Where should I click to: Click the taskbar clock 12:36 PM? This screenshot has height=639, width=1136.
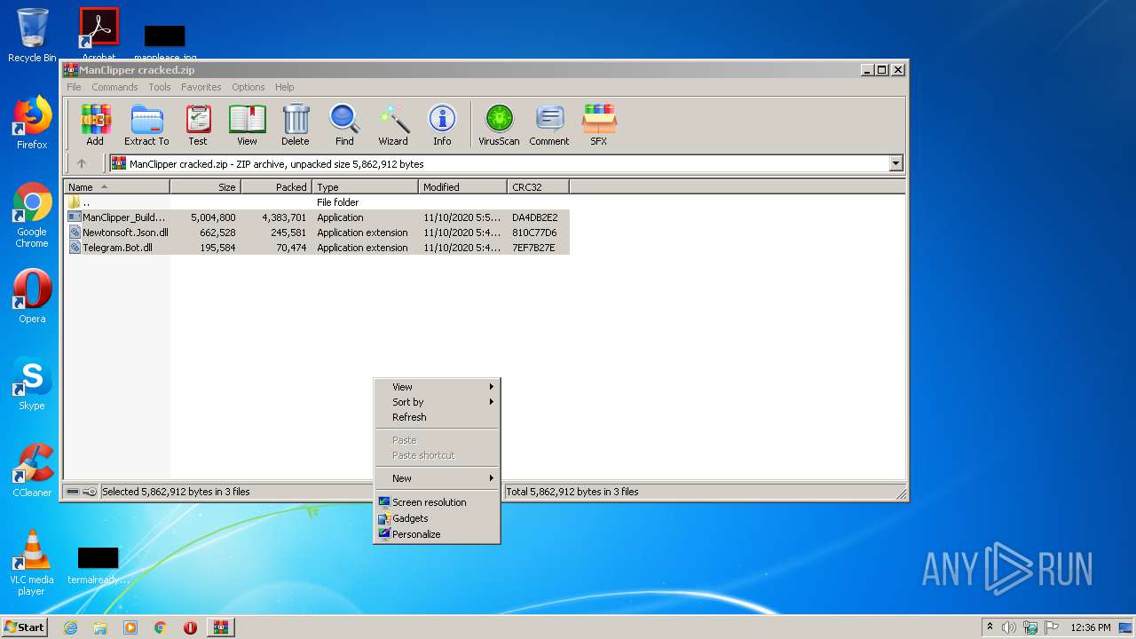[x=1090, y=627]
